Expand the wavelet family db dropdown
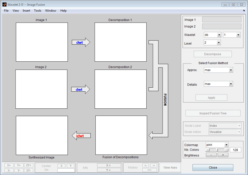The height and width of the screenshot is (175, 248). (x=212, y=35)
